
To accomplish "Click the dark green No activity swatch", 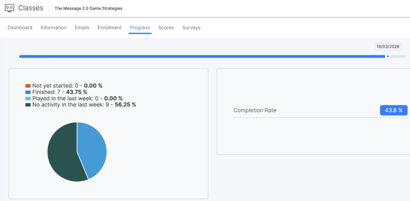I will point(28,105).
